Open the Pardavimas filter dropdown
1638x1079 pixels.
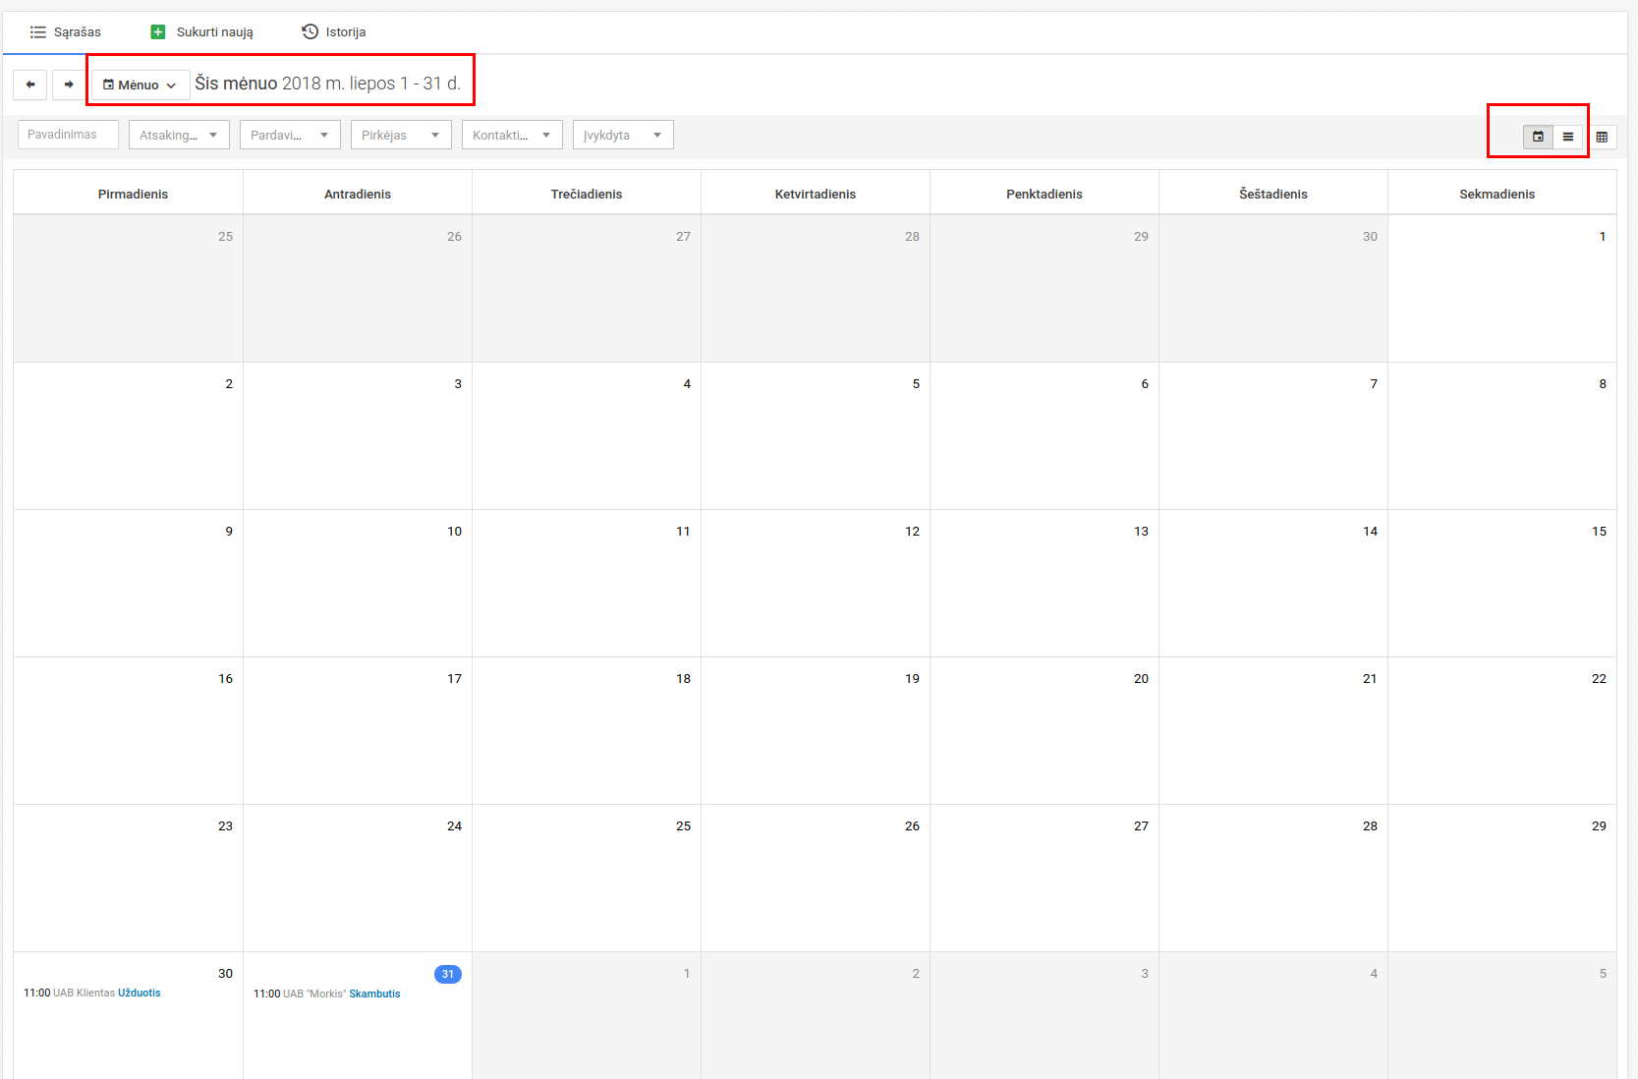(290, 135)
